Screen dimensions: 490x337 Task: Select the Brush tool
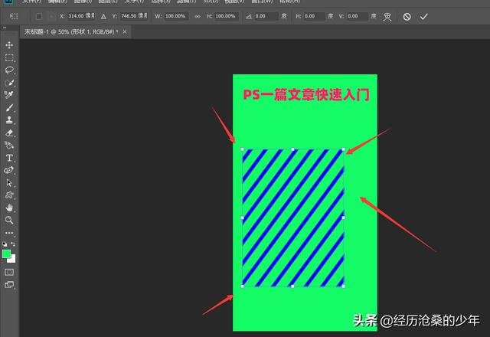pyautogui.click(x=9, y=108)
